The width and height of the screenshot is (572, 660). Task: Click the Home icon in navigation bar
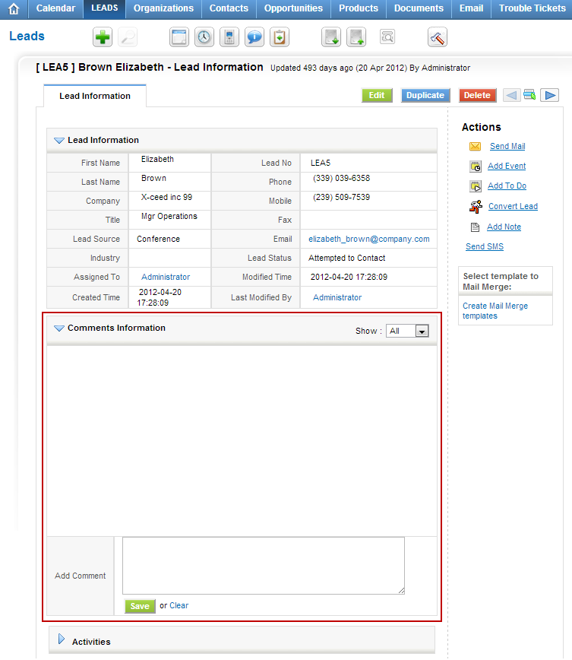[x=14, y=9]
